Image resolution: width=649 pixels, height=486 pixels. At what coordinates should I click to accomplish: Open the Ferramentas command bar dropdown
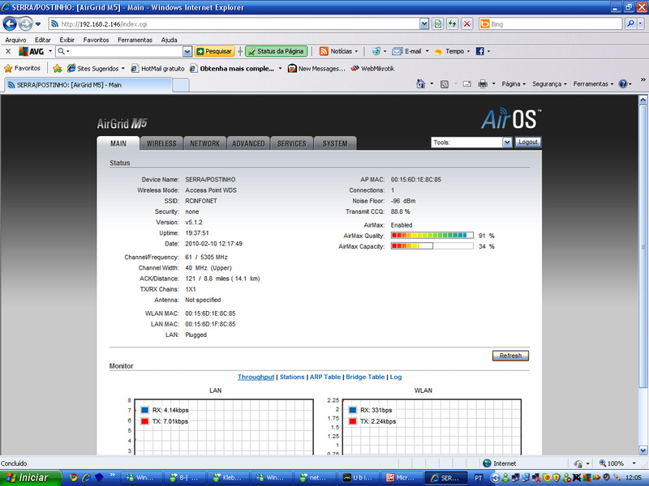(x=593, y=84)
